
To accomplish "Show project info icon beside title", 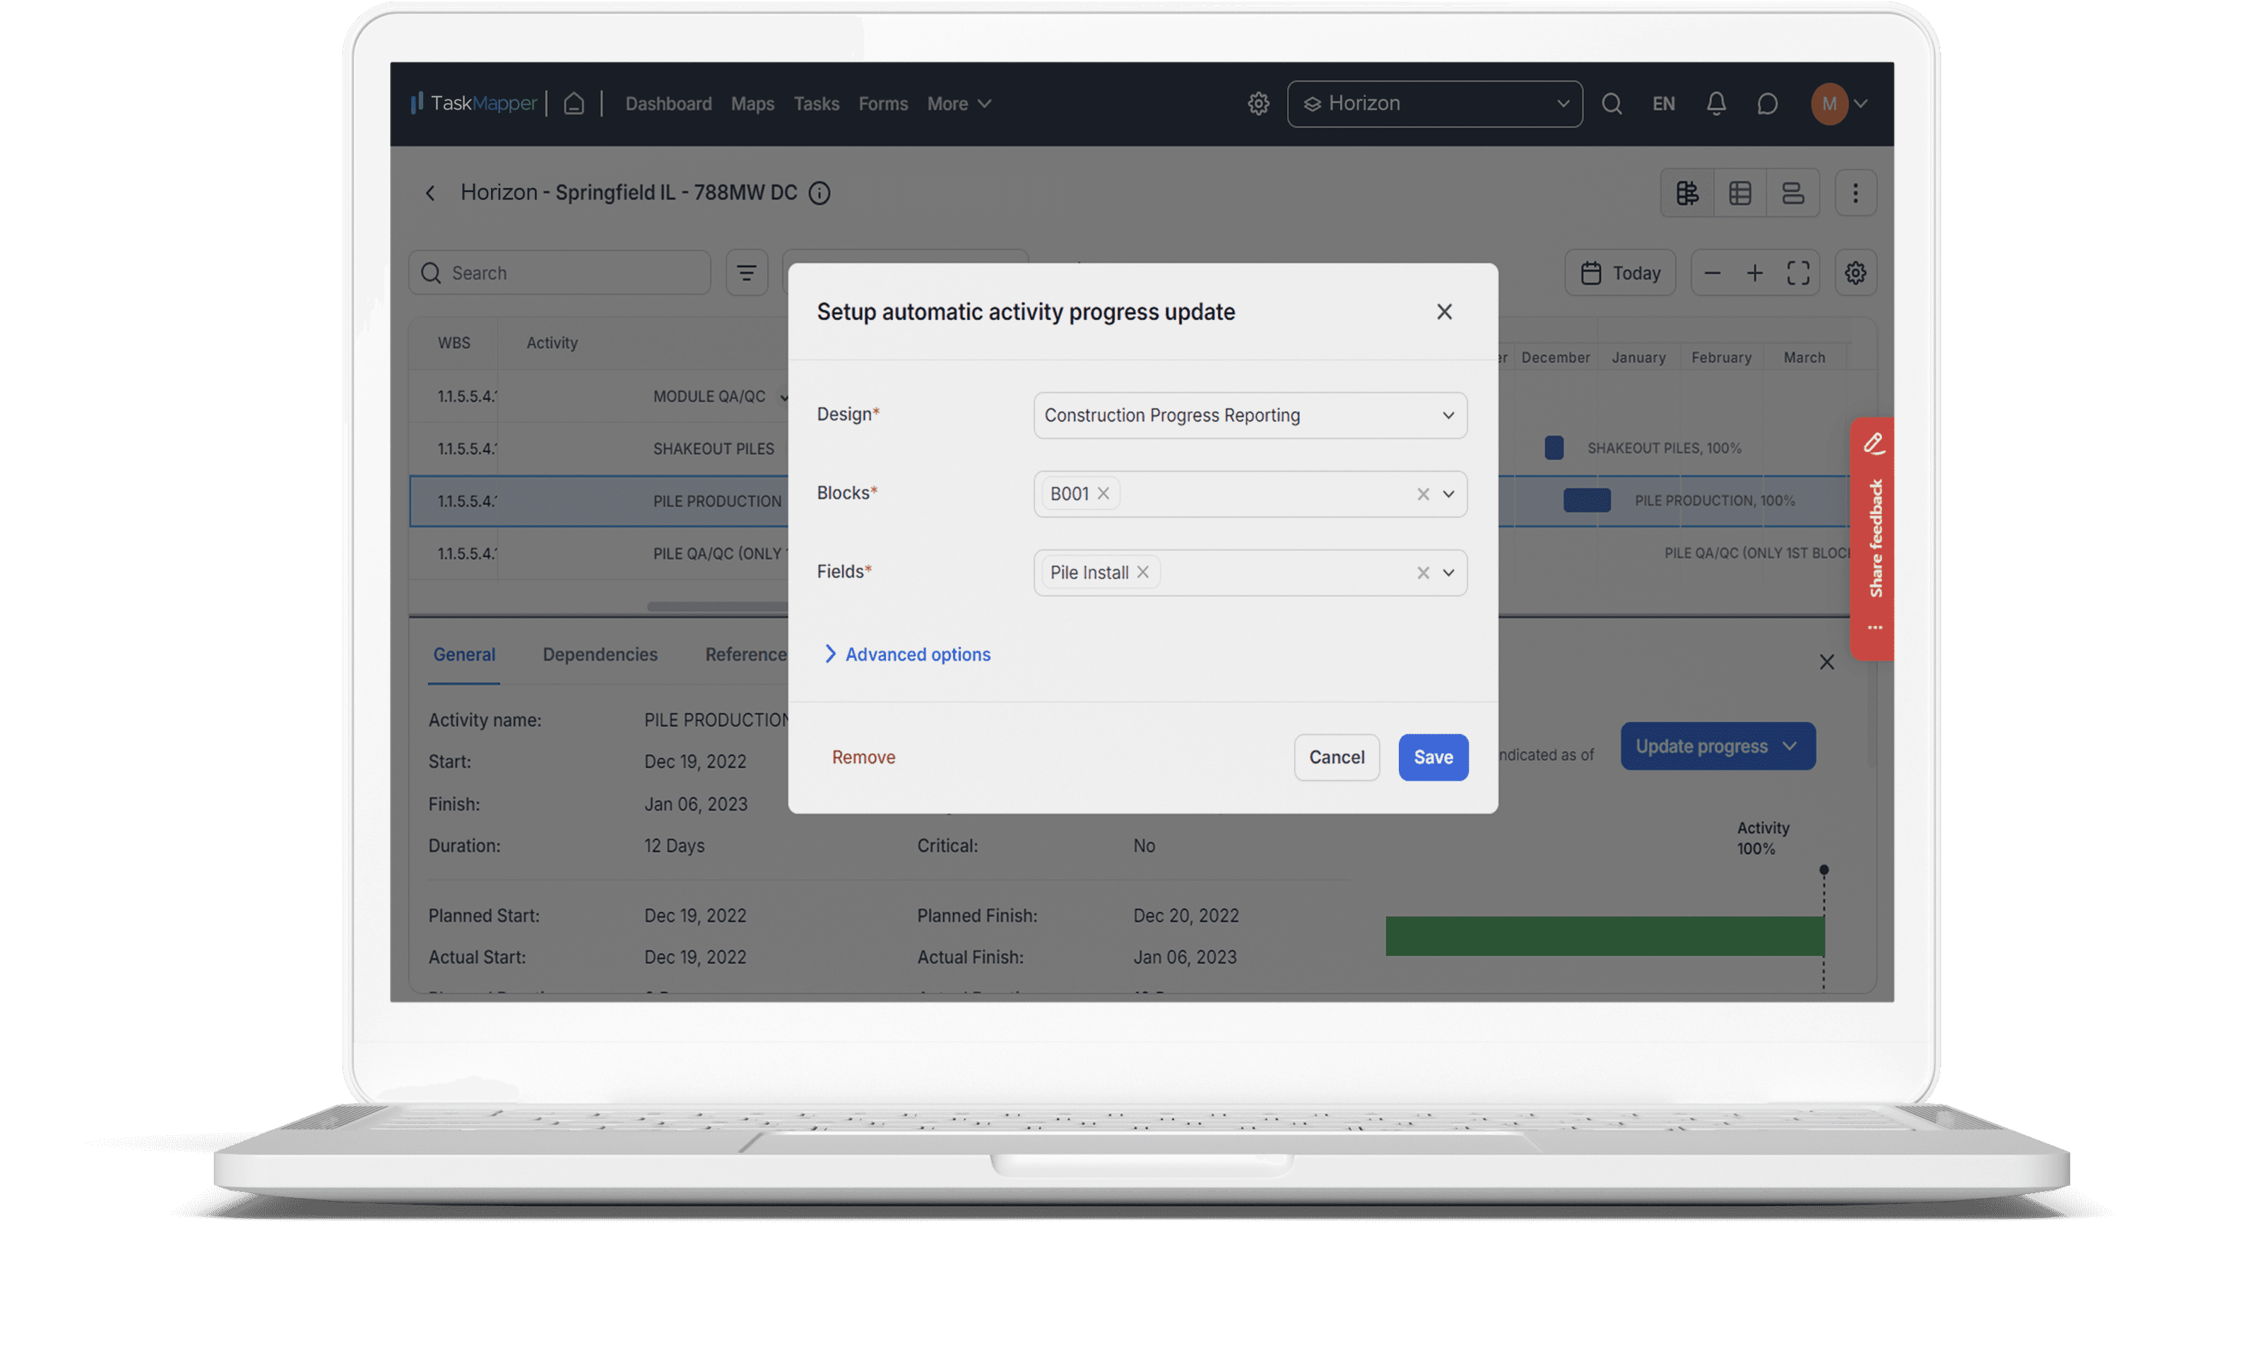I will (820, 193).
